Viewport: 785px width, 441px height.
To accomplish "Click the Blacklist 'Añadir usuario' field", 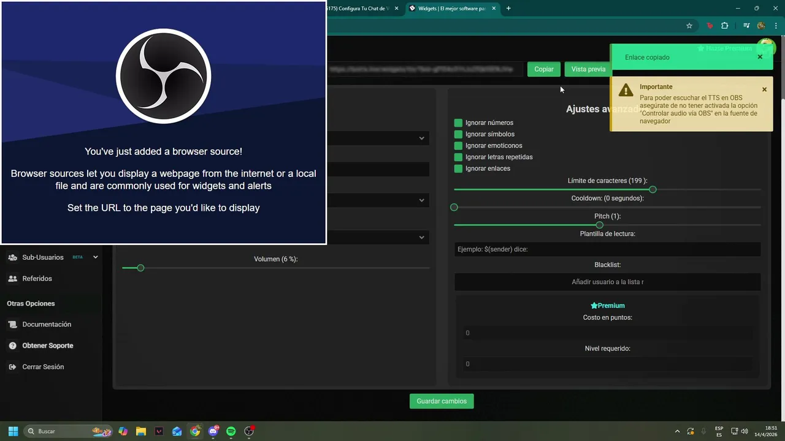I will 607,282.
